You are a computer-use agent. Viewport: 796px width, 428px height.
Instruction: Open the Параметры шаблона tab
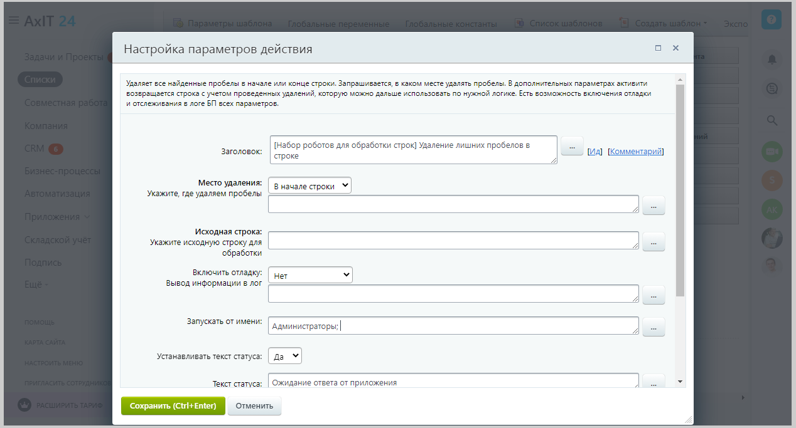click(x=222, y=24)
